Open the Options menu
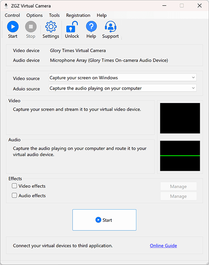The width and height of the screenshot is (209, 265). (35, 15)
